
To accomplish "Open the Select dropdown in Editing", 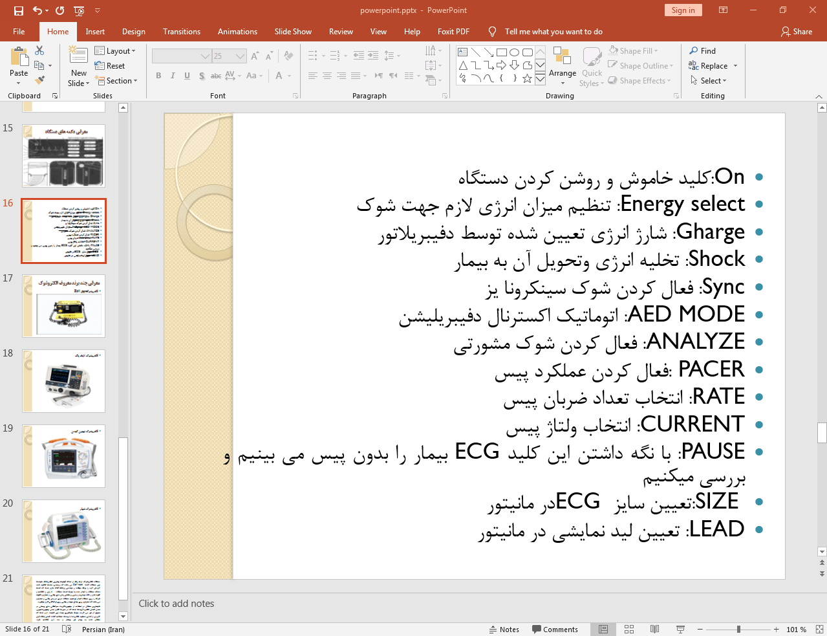I will (x=709, y=80).
